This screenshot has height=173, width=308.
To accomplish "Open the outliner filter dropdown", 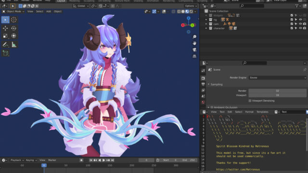I will tap(298, 6).
